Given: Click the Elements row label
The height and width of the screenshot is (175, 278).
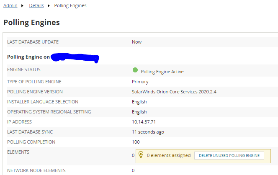Looking at the screenshot, I should [18, 152].
